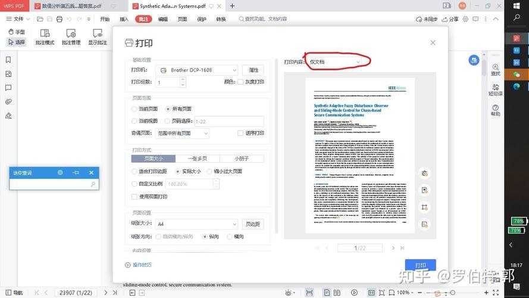Screen dimensions: 529x298
Task: Click the unsynced (未同步) cloud icon
Action: 427,19
